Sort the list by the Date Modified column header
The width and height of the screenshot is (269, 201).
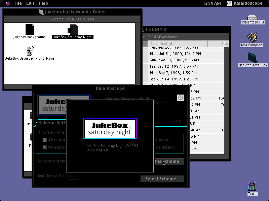[178, 44]
